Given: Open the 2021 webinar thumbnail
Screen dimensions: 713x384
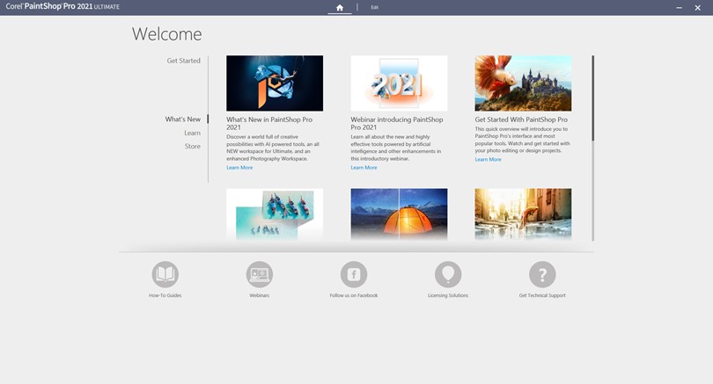Looking at the screenshot, I should 399,83.
